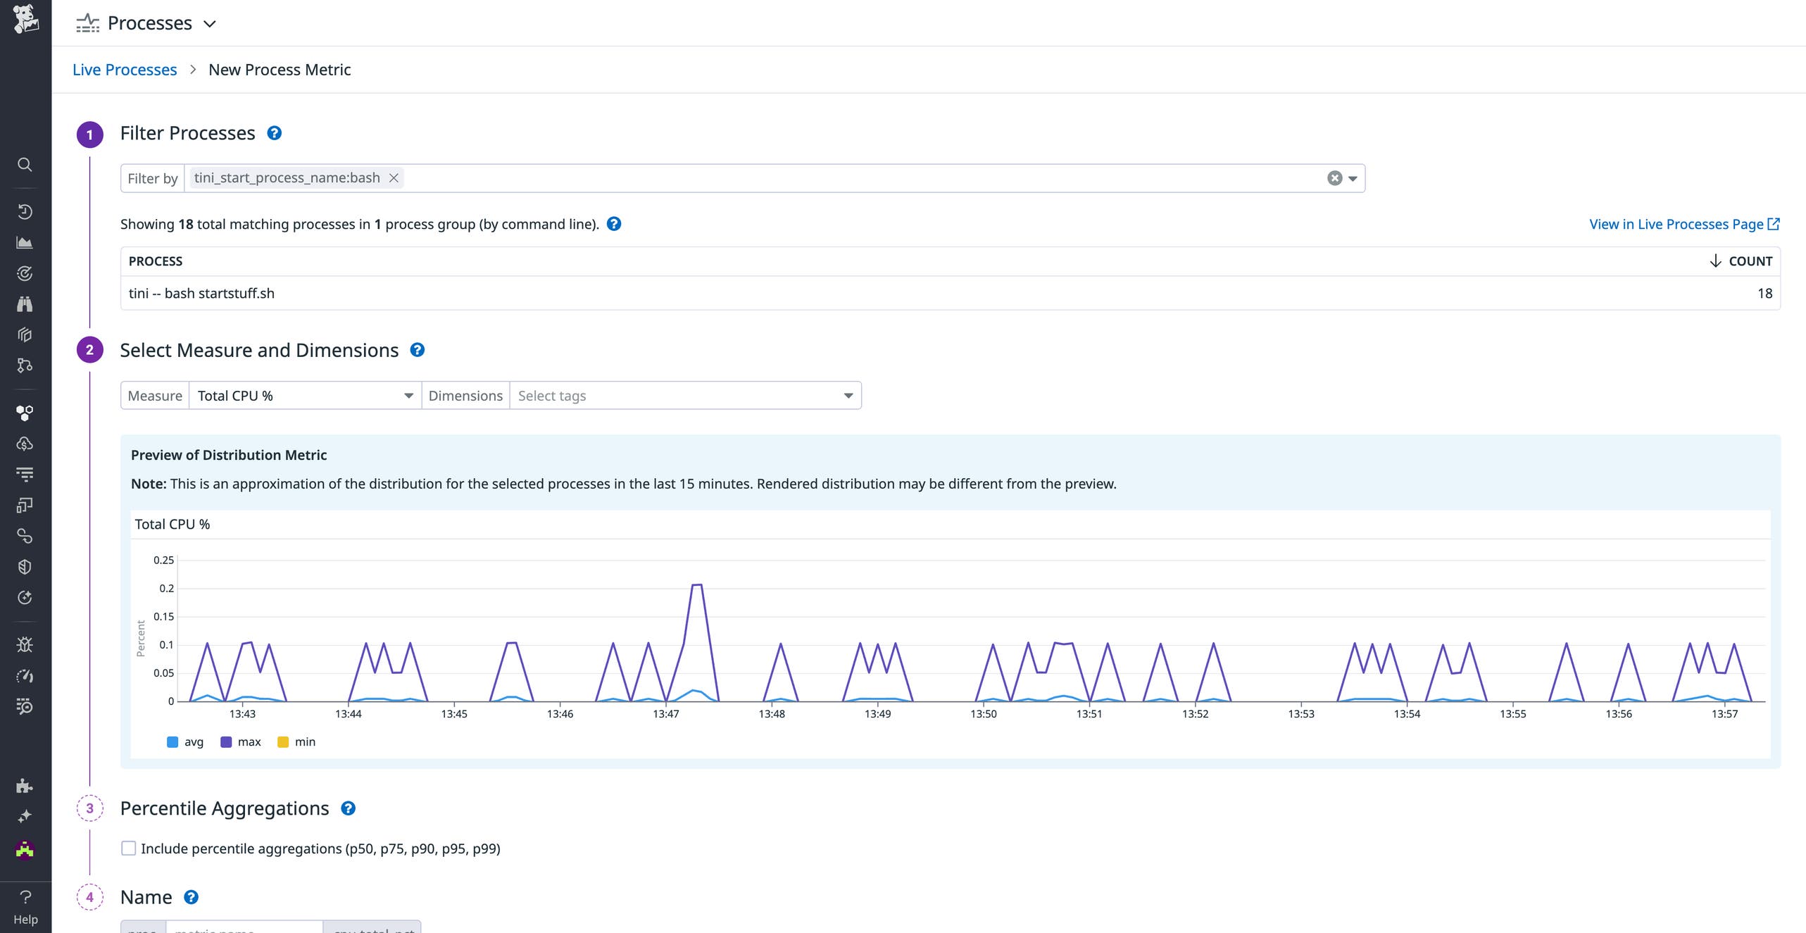Image resolution: width=1806 pixels, height=933 pixels.
Task: Click step 3 circle marker
Action: [x=89, y=808]
